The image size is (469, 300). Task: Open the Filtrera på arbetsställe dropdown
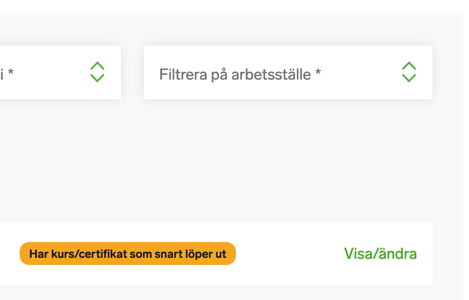tap(288, 72)
